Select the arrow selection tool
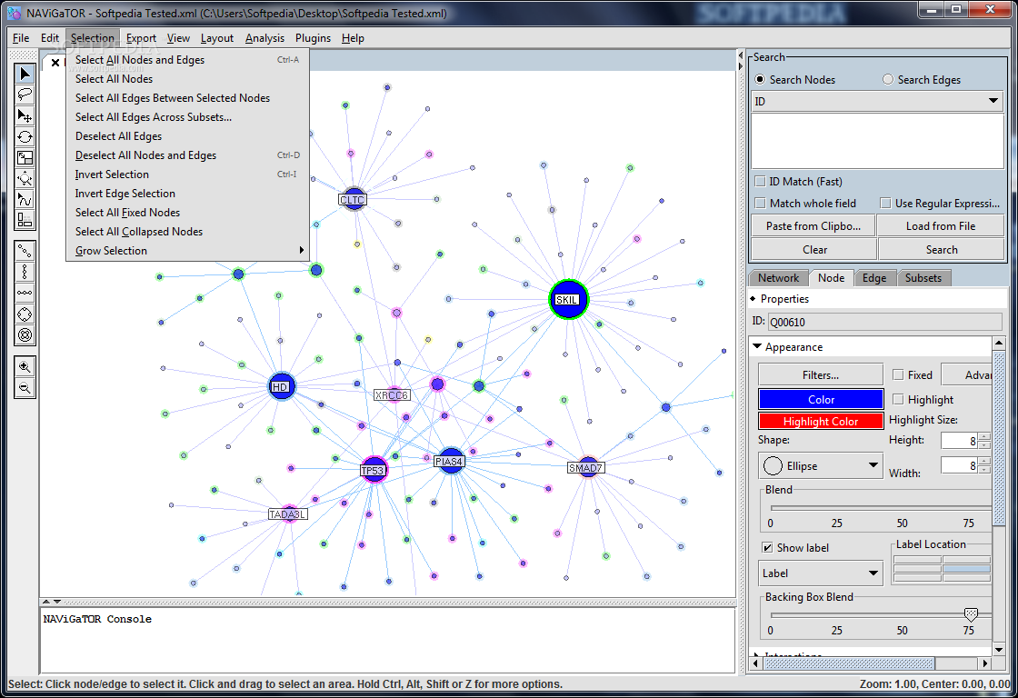The height and width of the screenshot is (698, 1018). click(25, 74)
